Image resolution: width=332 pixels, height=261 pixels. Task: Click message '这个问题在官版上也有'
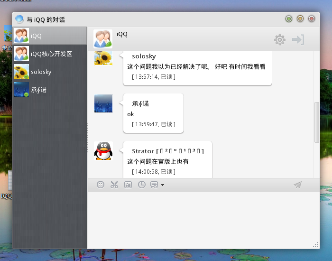click(158, 162)
